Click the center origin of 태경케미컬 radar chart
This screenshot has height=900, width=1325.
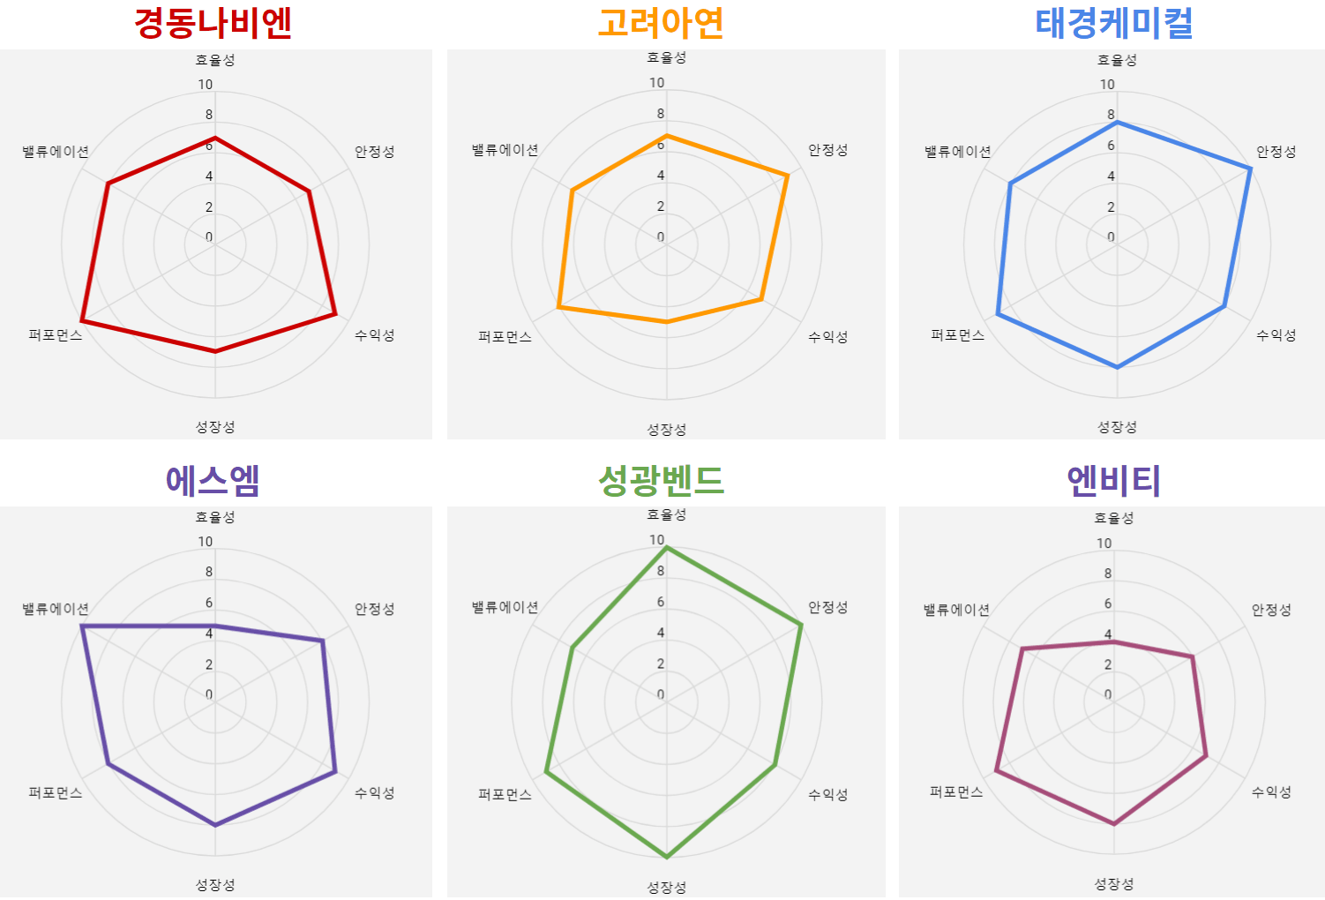pyautogui.click(x=1117, y=244)
